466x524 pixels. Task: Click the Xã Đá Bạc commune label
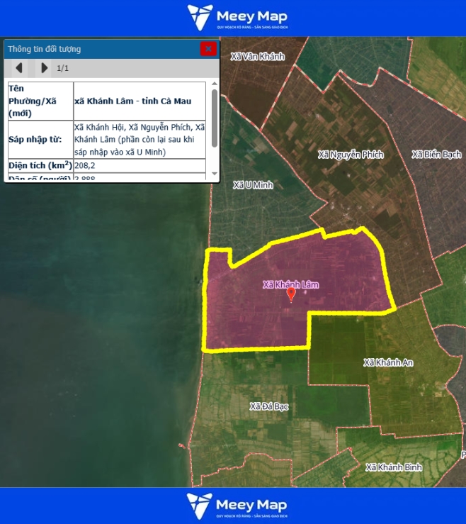pyautogui.click(x=269, y=406)
